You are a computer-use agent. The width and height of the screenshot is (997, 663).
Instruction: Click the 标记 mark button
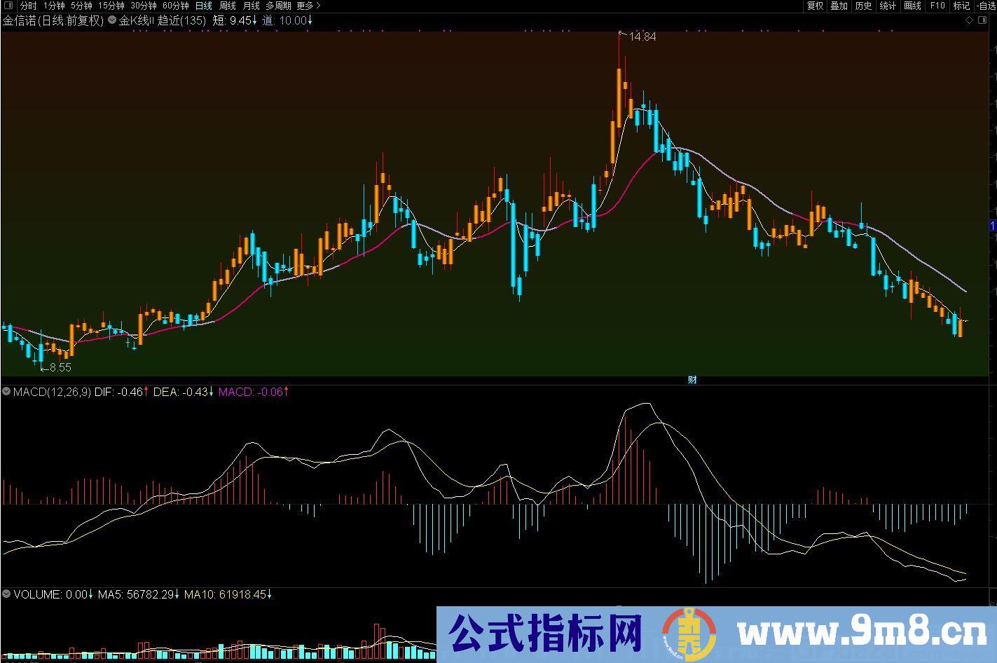click(961, 6)
